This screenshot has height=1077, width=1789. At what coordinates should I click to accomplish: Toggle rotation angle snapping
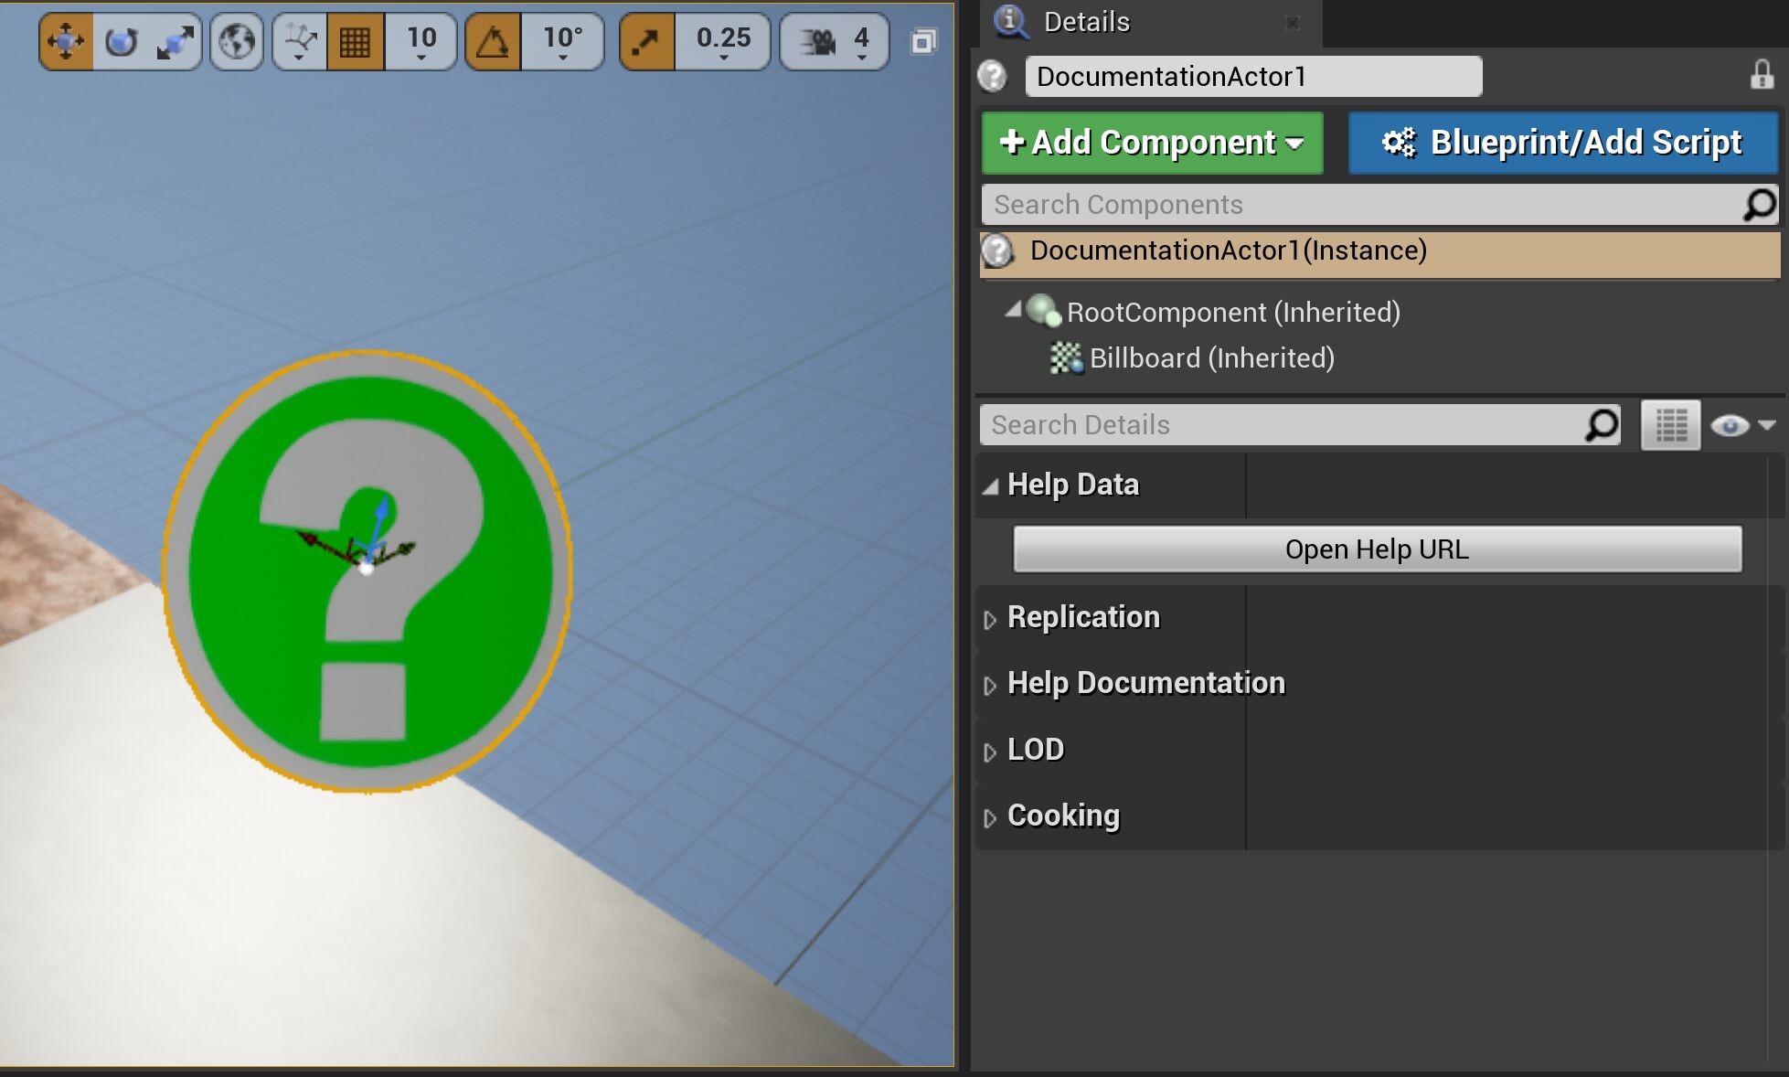click(493, 41)
